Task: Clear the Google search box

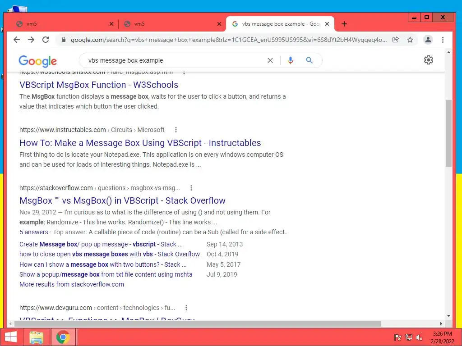Action: 270,60
